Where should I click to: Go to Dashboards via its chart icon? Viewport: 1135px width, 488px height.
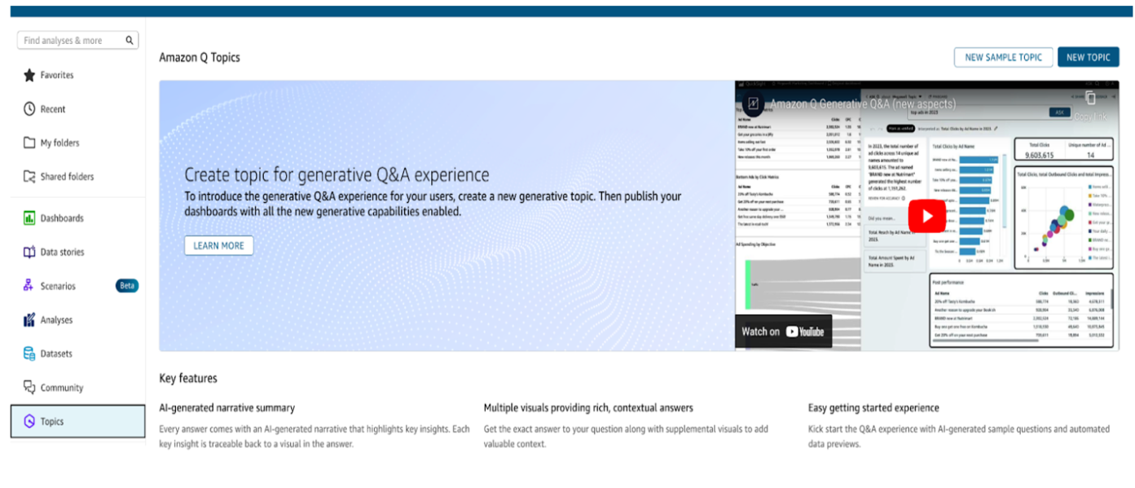(29, 218)
